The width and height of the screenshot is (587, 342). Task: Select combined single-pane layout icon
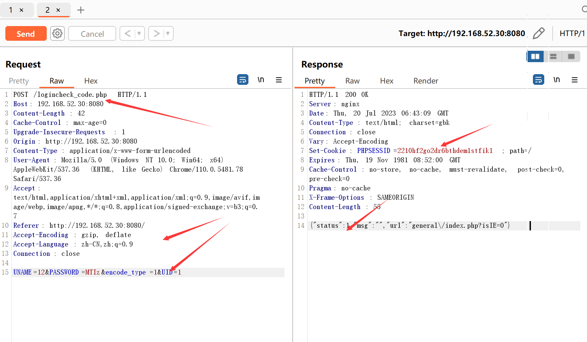pos(571,56)
